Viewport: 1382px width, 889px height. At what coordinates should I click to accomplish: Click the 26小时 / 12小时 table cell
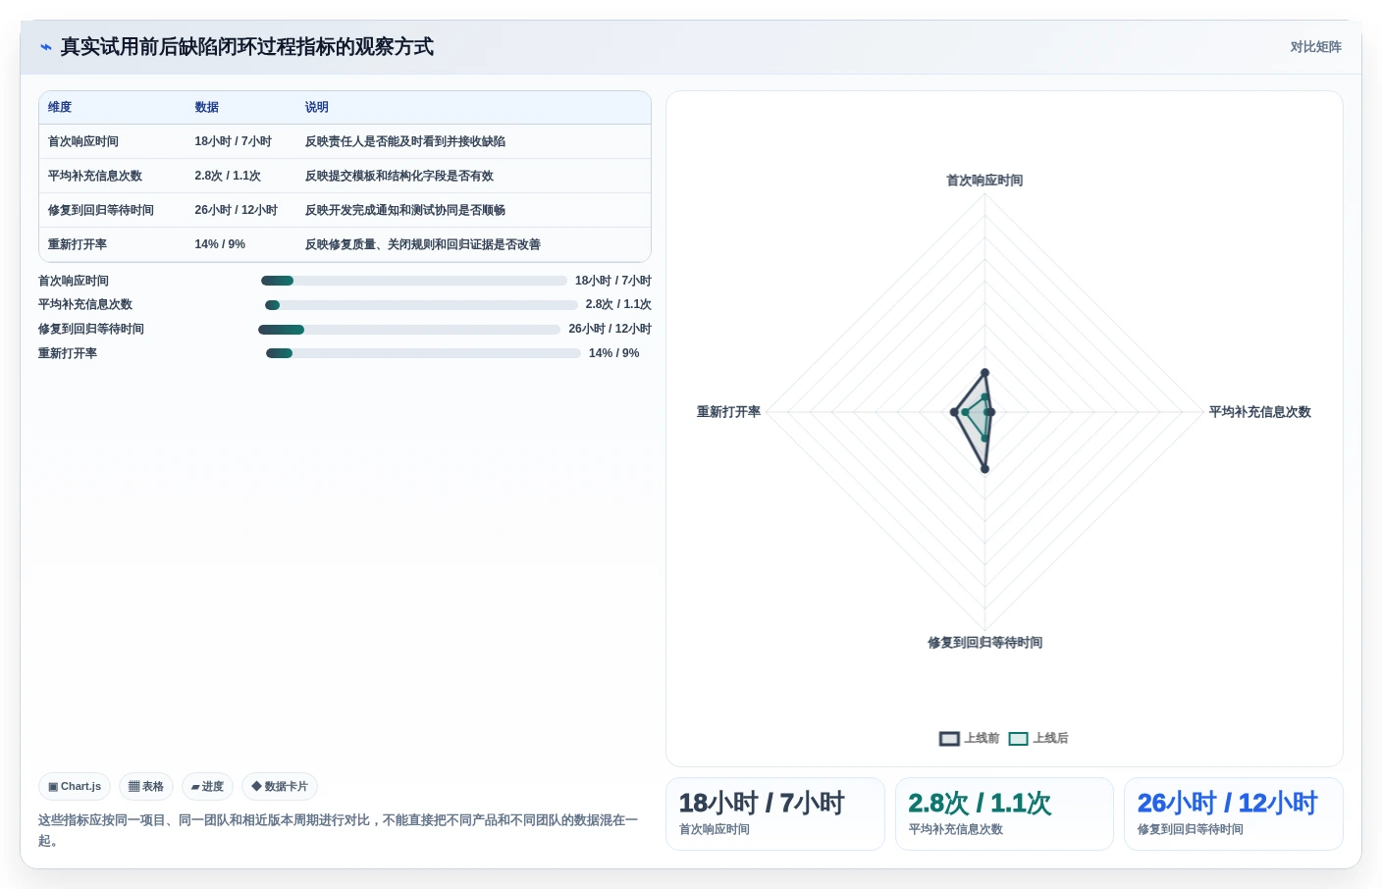tap(236, 211)
